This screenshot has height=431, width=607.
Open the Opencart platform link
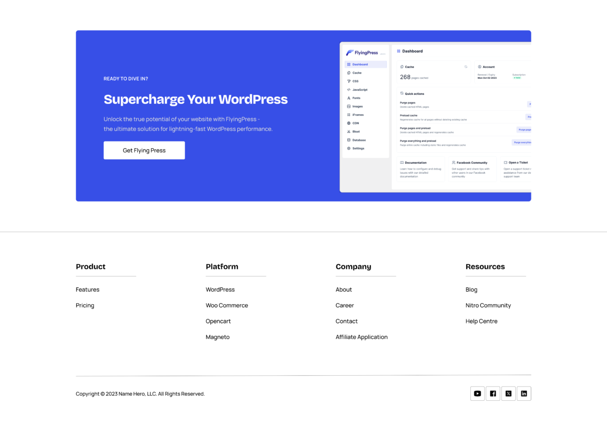point(218,321)
